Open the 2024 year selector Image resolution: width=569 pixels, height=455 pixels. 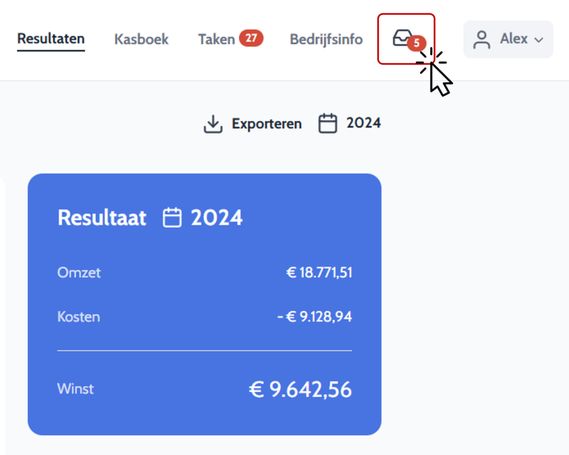coord(350,123)
